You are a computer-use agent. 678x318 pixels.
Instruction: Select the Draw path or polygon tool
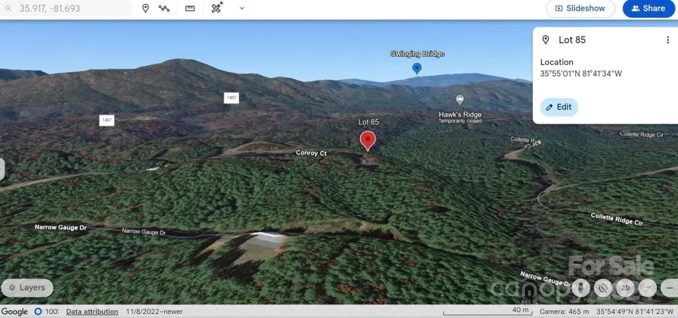(x=164, y=9)
